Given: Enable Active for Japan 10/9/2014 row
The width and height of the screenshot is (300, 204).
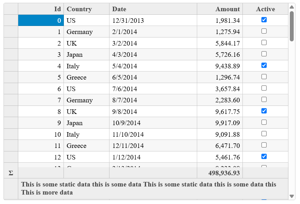Looking at the screenshot, I should tap(264, 122).
